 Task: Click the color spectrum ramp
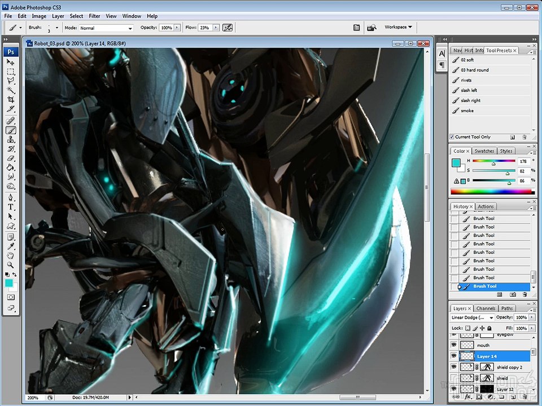click(493, 192)
